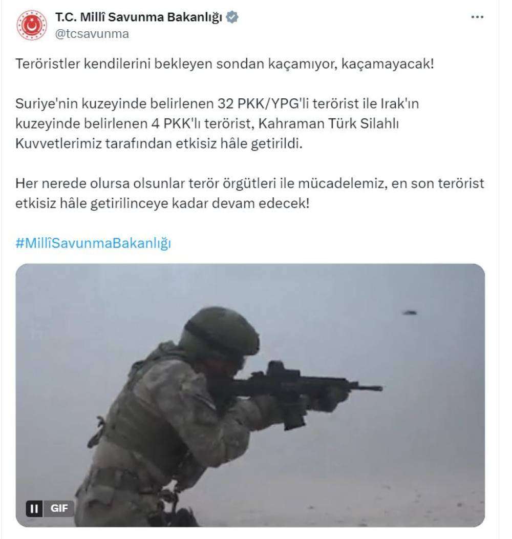The height and width of the screenshot is (539, 512).
Task: Click the words Kahraman Türk Silahlı
Action: coord(329,123)
